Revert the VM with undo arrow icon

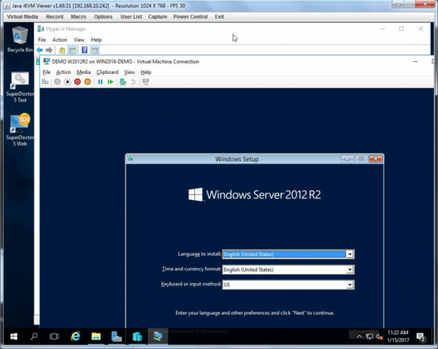point(133,82)
